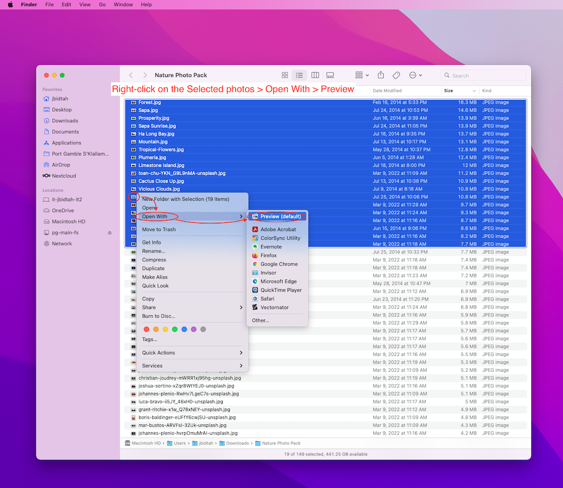Viewport: 563px width, 488px height.
Task: Expand the Share submenu
Action: click(192, 307)
